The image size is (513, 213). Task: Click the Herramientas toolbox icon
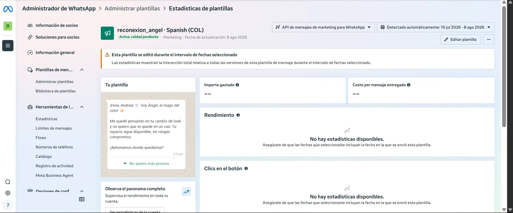[30, 107]
